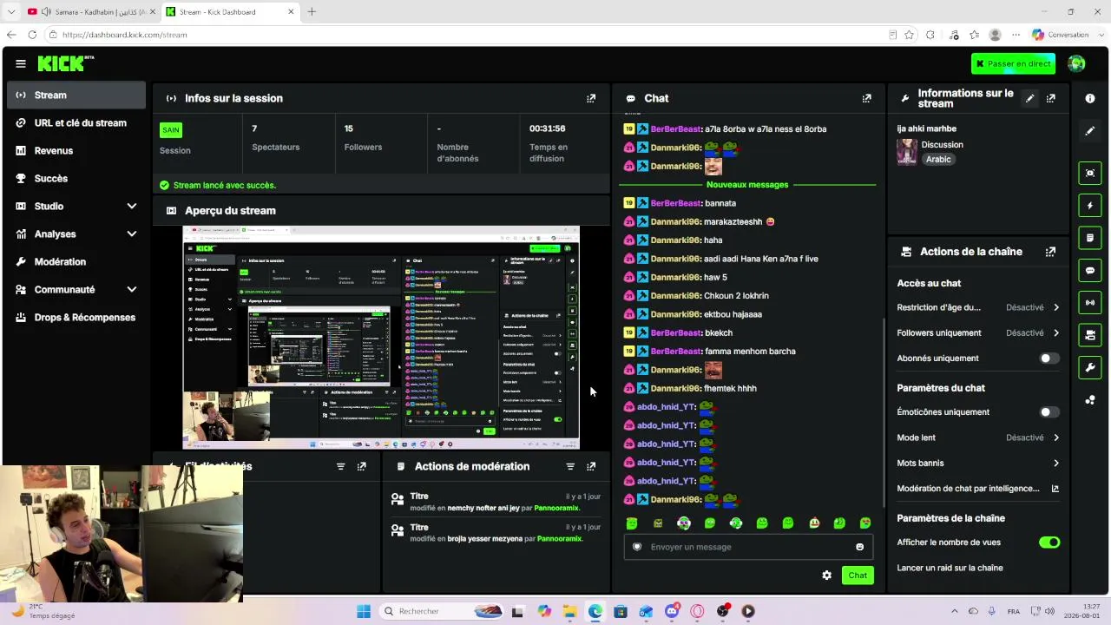Pop out the Informations sur le stream panel
The width and height of the screenshot is (1111, 625).
(x=1050, y=98)
